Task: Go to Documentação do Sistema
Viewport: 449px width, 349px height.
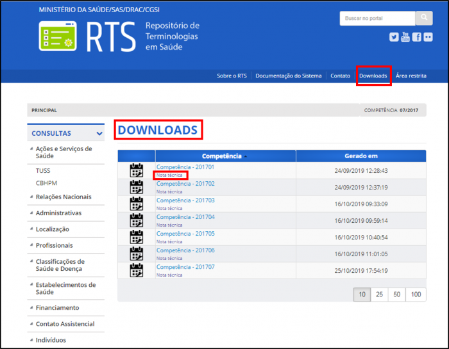Action: pyautogui.click(x=288, y=76)
